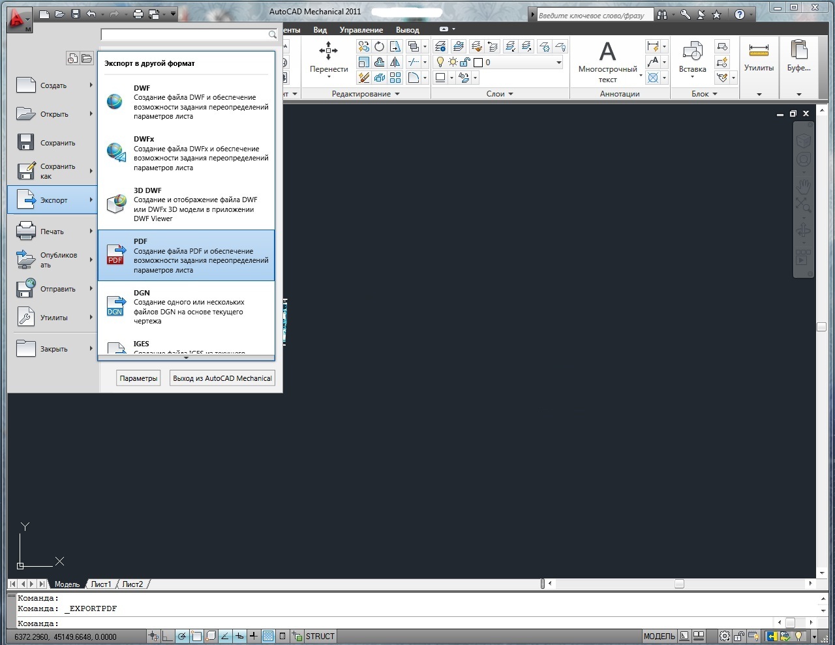Toggle STRUCT mode in the status bar
This screenshot has width=835, height=645.
[320, 637]
